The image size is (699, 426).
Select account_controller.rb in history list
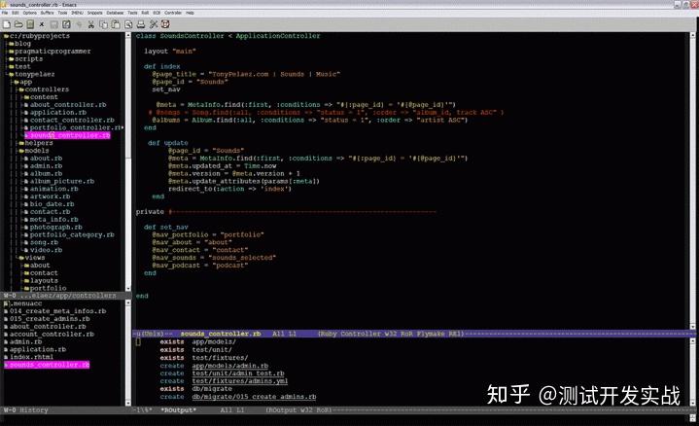tap(52, 335)
